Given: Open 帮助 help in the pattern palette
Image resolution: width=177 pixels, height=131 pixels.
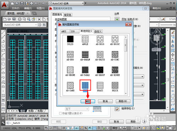Looking at the screenshot, I should (x=123, y=101).
